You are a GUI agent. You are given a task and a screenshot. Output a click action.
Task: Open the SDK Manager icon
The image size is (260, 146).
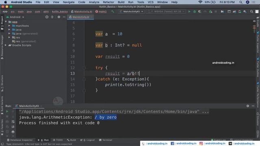[x=245, y=12]
